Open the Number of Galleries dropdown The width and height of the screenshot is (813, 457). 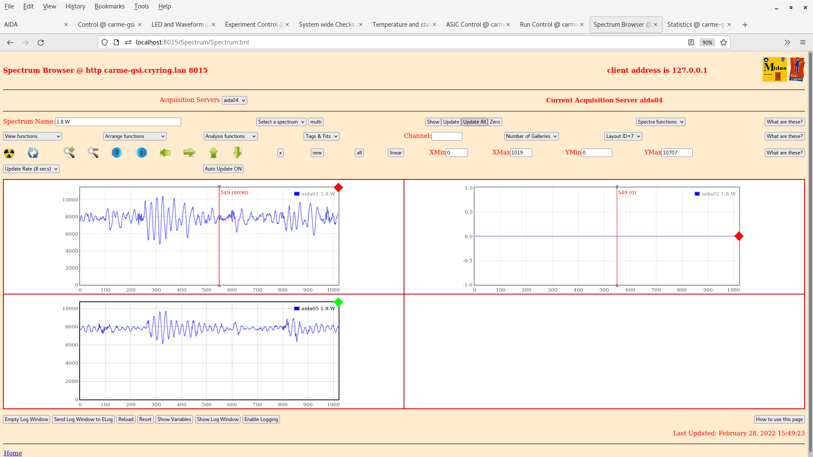(531, 136)
